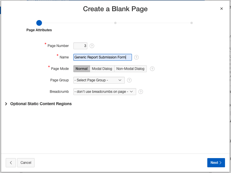Viewport: 231px width, 173px height.
Task: Click the back arrow button
Action: coord(11,163)
